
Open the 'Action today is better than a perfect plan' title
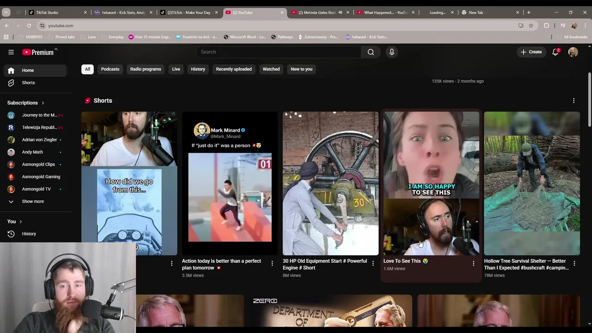[x=222, y=264]
